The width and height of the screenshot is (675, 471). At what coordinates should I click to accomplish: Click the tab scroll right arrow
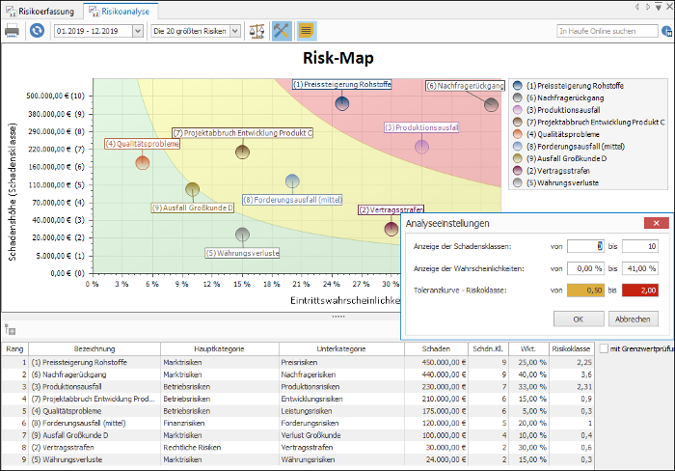[647, 7]
